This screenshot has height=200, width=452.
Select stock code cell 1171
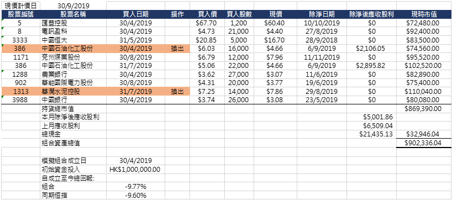(21, 57)
